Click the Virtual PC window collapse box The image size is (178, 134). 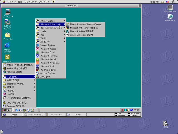point(140,6)
